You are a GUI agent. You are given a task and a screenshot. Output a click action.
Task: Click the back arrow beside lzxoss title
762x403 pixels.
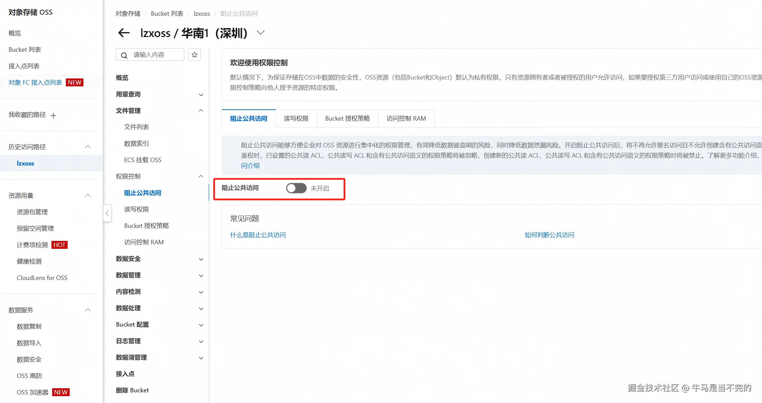124,33
